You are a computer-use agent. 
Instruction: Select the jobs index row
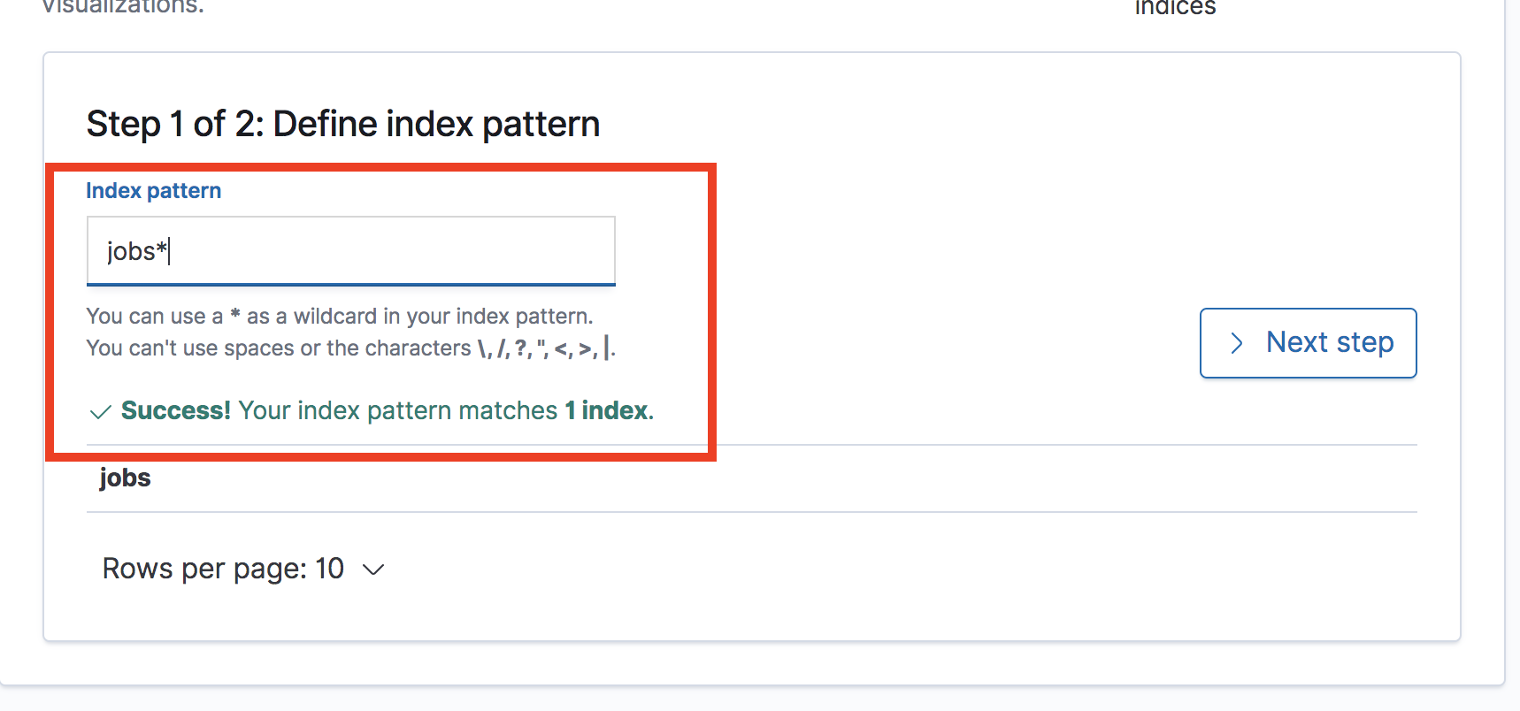point(125,478)
